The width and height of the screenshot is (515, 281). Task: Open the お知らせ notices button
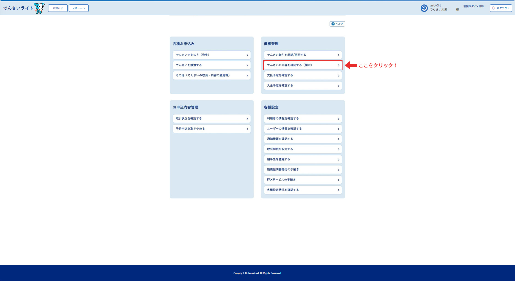[58, 8]
